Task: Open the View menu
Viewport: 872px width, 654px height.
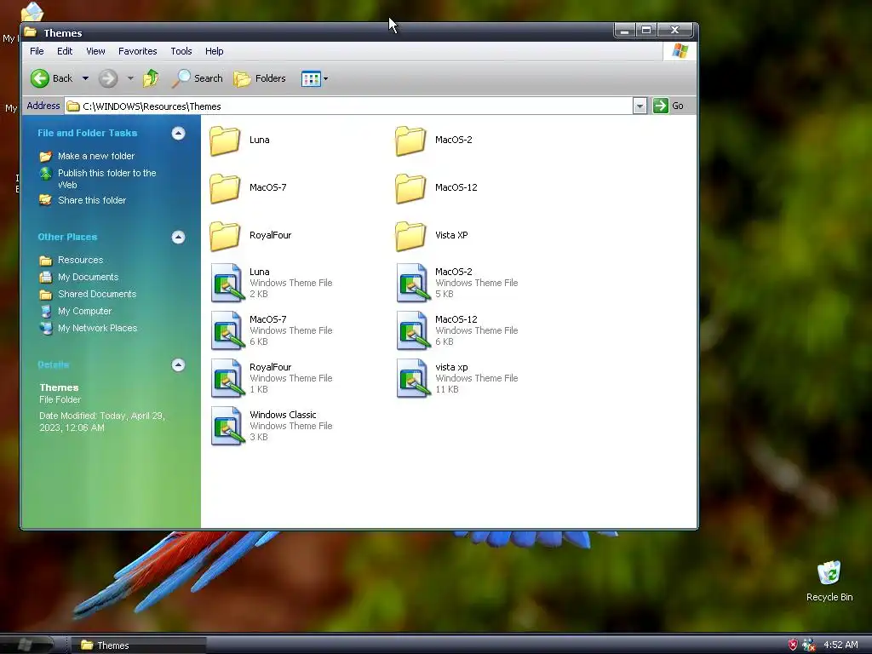Action: point(95,51)
